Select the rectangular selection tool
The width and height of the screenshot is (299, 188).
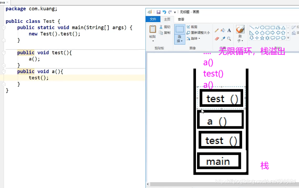tap(180, 29)
